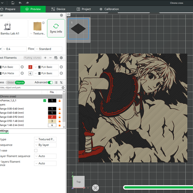
Task: Open layer filament sequence Auto dropdown
Action: tap(45, 156)
